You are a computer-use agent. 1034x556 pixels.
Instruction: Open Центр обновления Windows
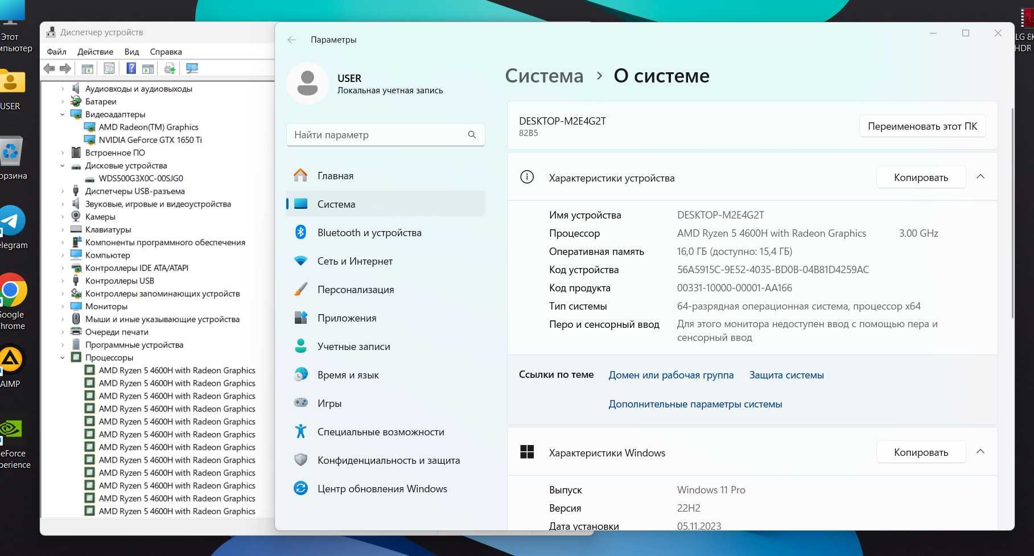tap(385, 489)
